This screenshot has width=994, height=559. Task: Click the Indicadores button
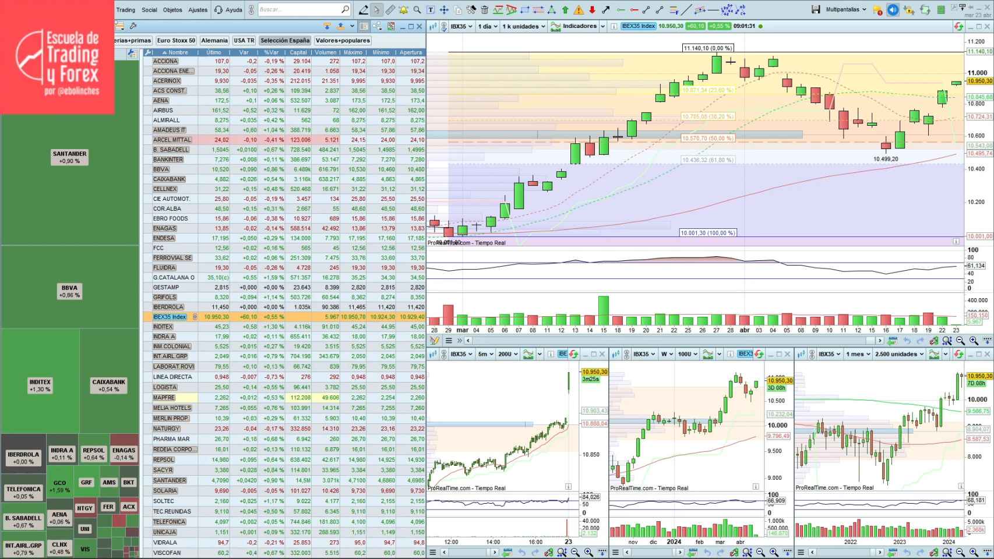pos(581,26)
